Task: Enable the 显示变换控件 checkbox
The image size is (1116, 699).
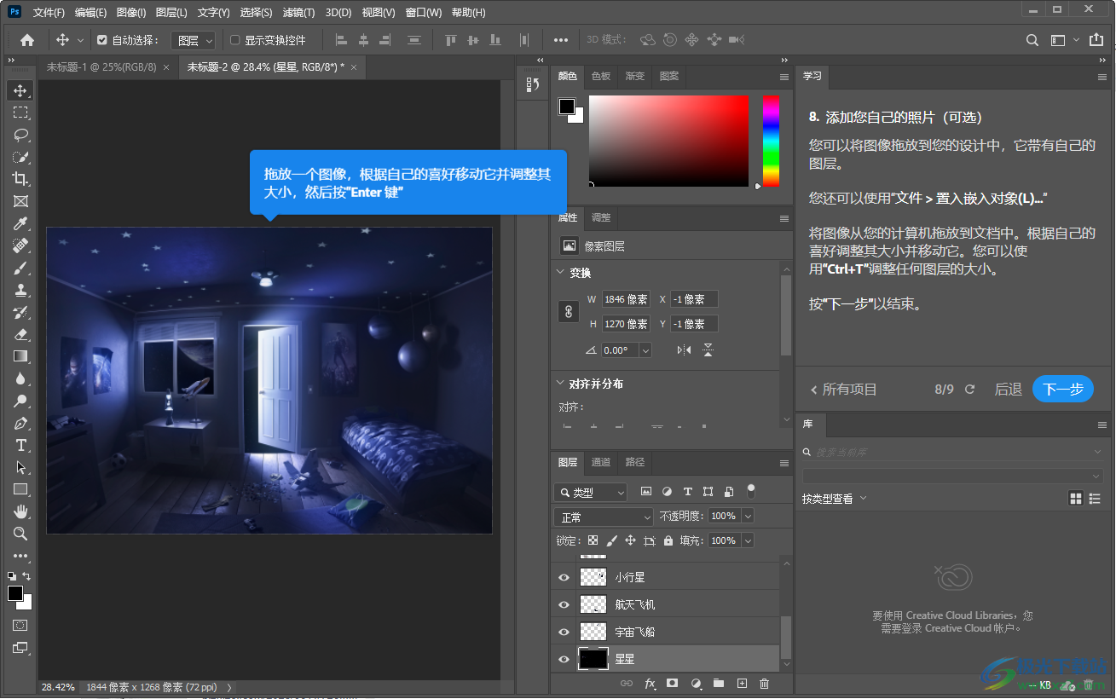Action: pos(233,40)
